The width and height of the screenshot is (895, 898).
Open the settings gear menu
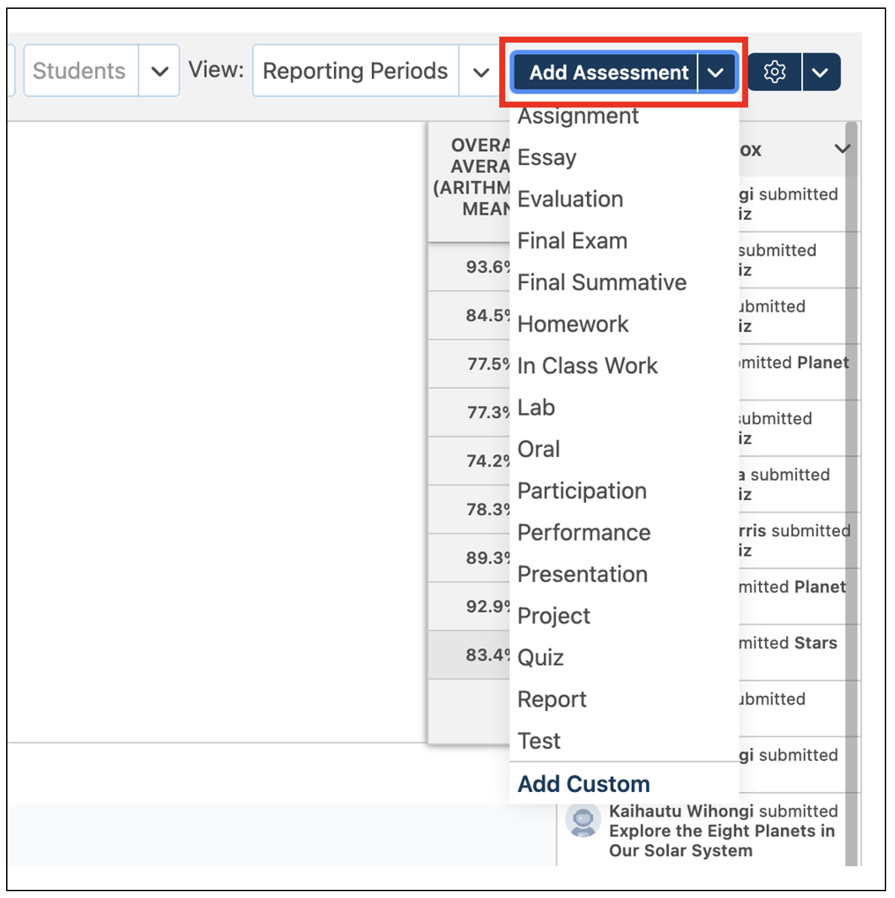[775, 71]
